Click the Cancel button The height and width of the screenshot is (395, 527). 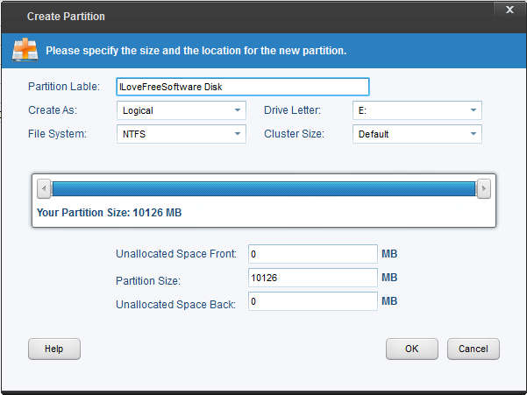[473, 349]
